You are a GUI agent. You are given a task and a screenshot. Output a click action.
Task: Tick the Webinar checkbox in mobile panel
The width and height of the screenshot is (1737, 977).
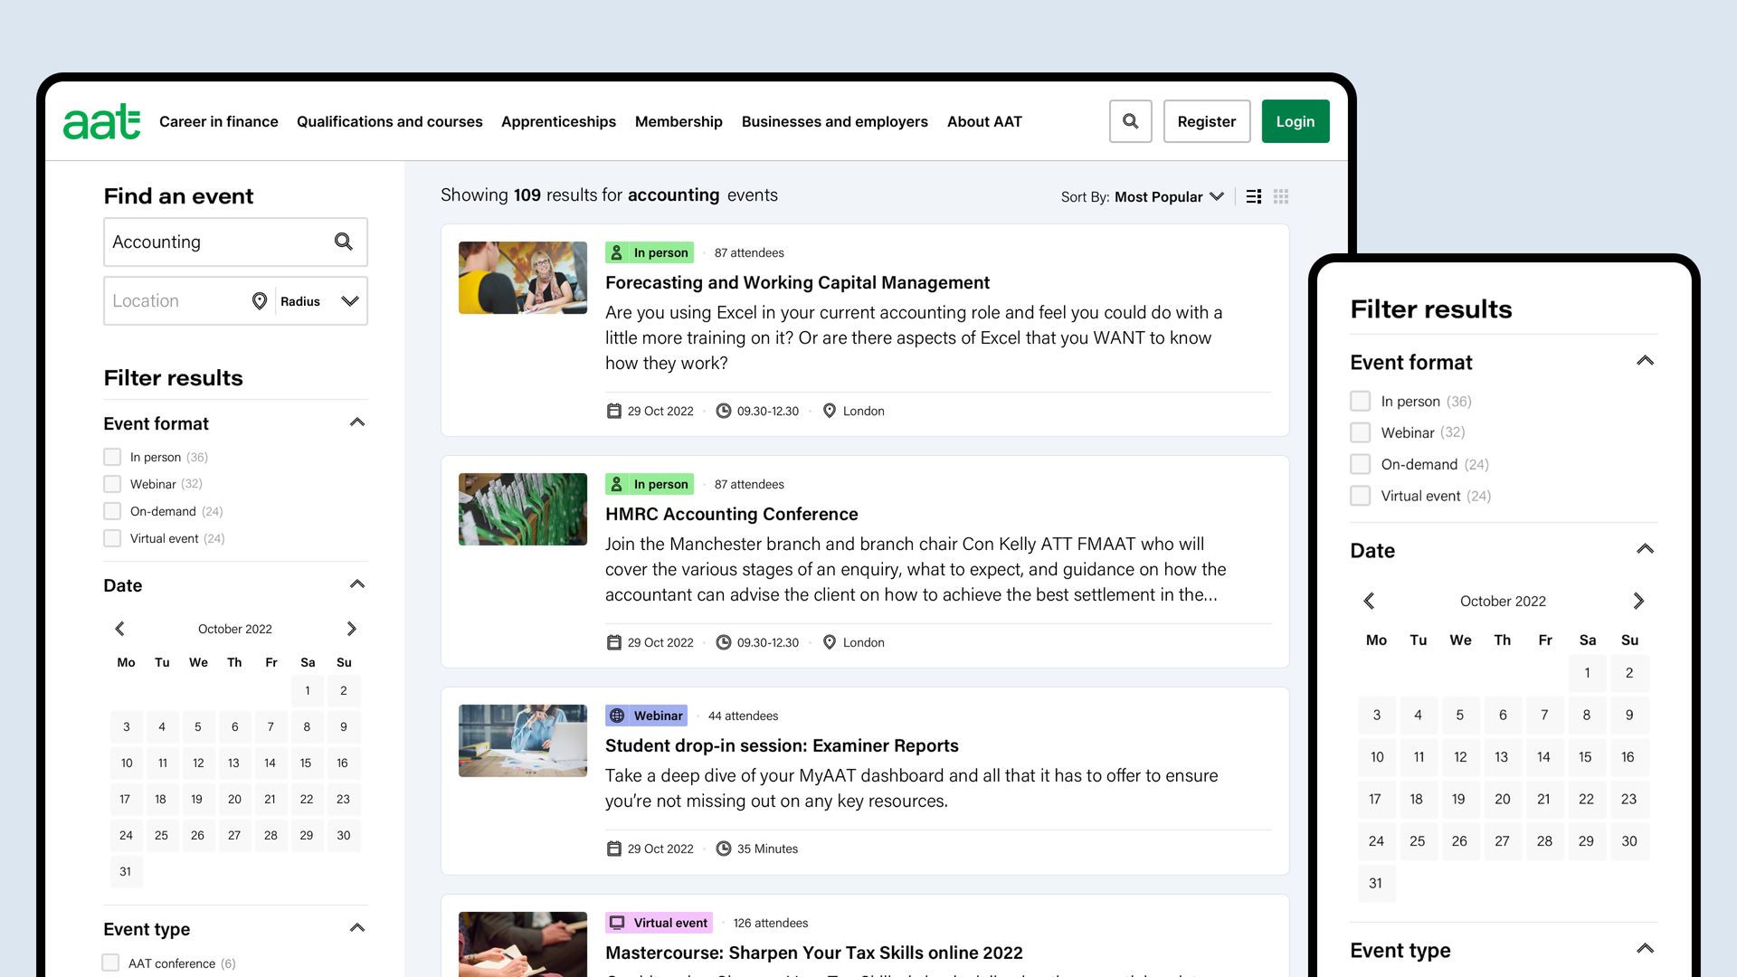[1360, 432]
